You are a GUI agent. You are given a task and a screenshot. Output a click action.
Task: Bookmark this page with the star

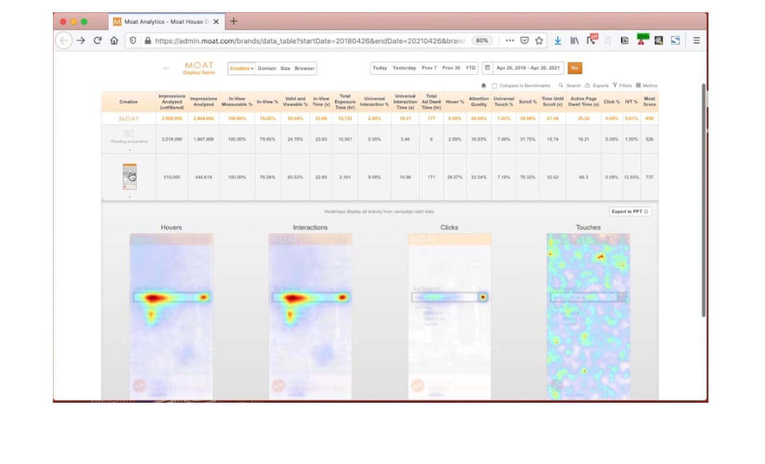pos(539,41)
